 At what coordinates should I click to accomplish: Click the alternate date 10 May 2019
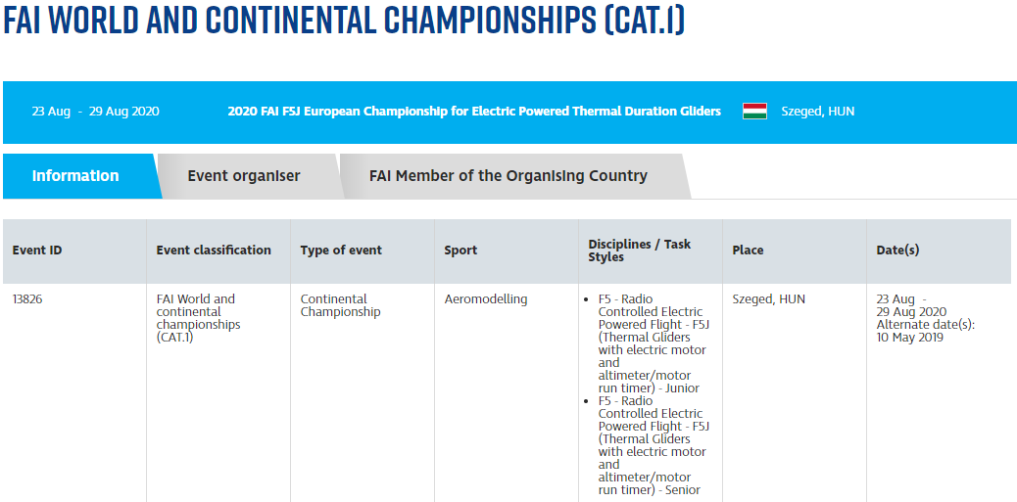(x=909, y=338)
